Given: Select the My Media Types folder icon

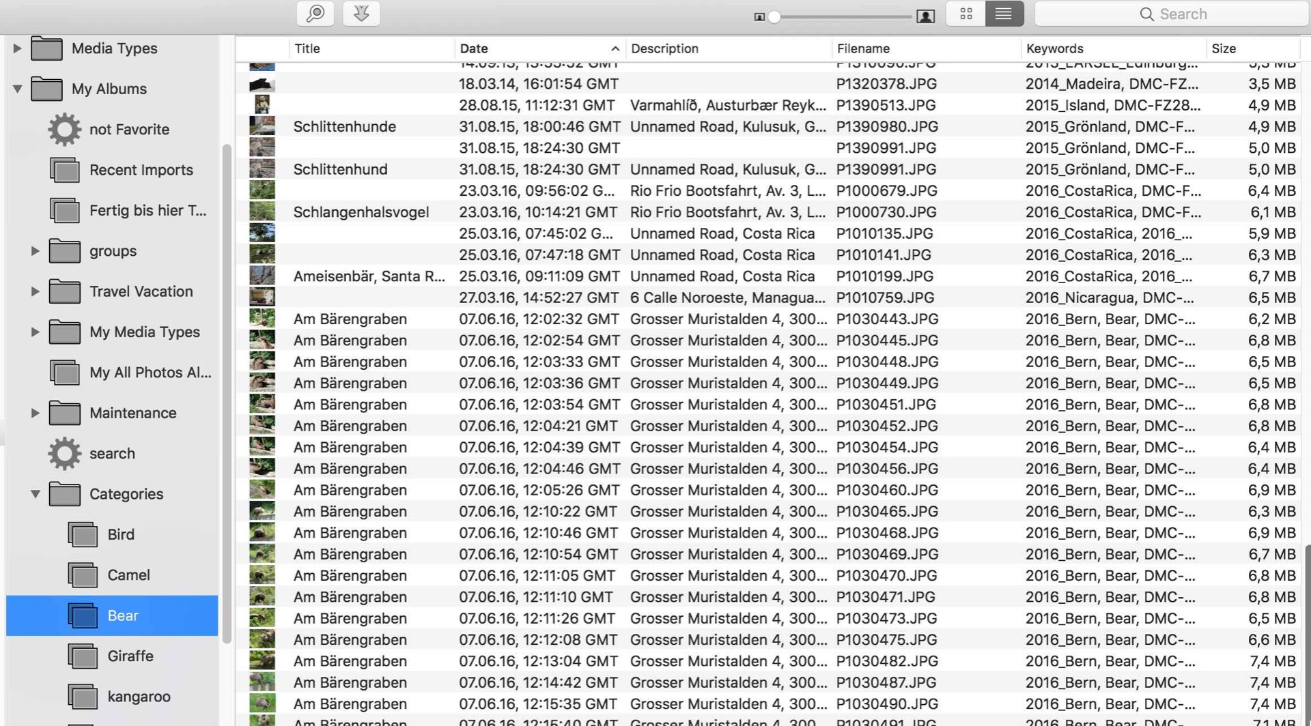Looking at the screenshot, I should pyautogui.click(x=64, y=332).
